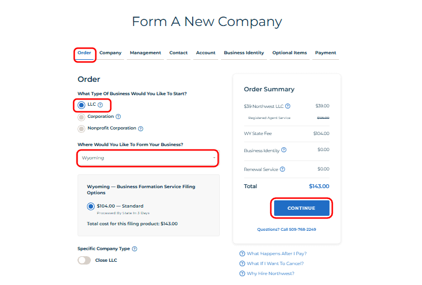Click help icon next to $39 Northwest LLC
The width and height of the screenshot is (422, 285).
click(x=288, y=106)
